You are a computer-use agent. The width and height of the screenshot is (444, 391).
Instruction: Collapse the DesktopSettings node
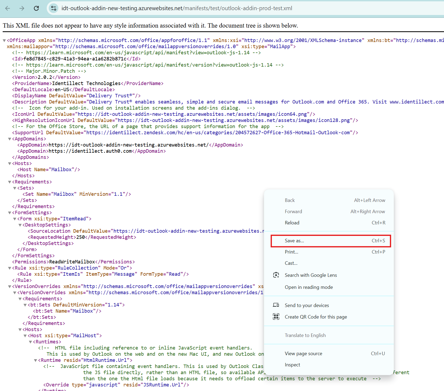pos(20,225)
